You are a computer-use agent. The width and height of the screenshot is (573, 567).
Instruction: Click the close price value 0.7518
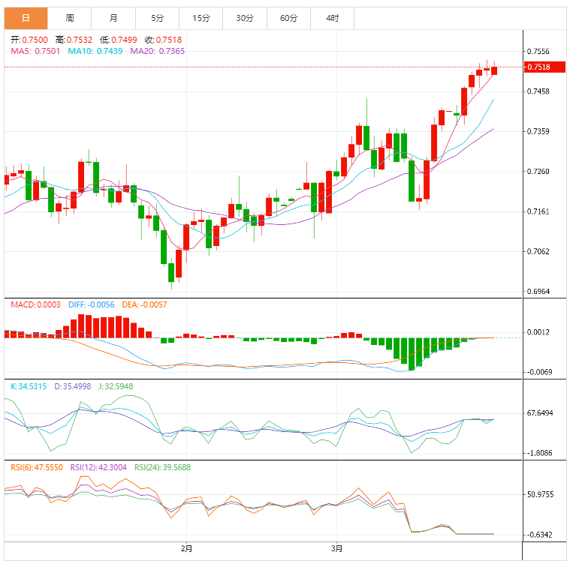click(x=169, y=40)
